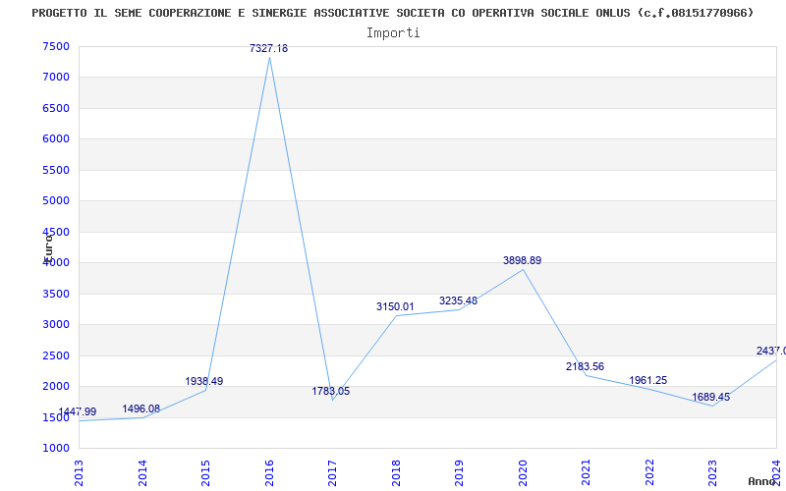786x491 pixels.
Task: Click the 2183.56 data label
Action: 585,366
